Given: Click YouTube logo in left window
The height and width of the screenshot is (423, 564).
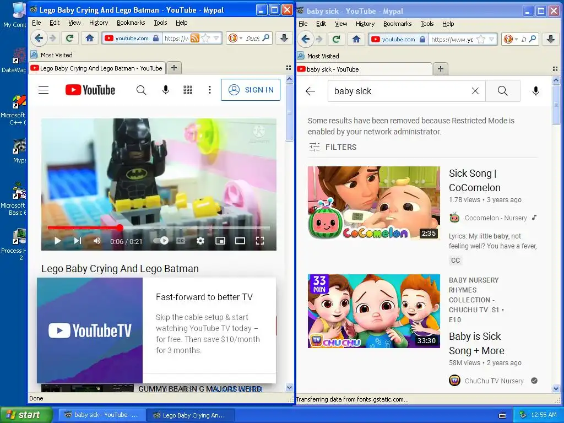Looking at the screenshot, I should pos(90,90).
